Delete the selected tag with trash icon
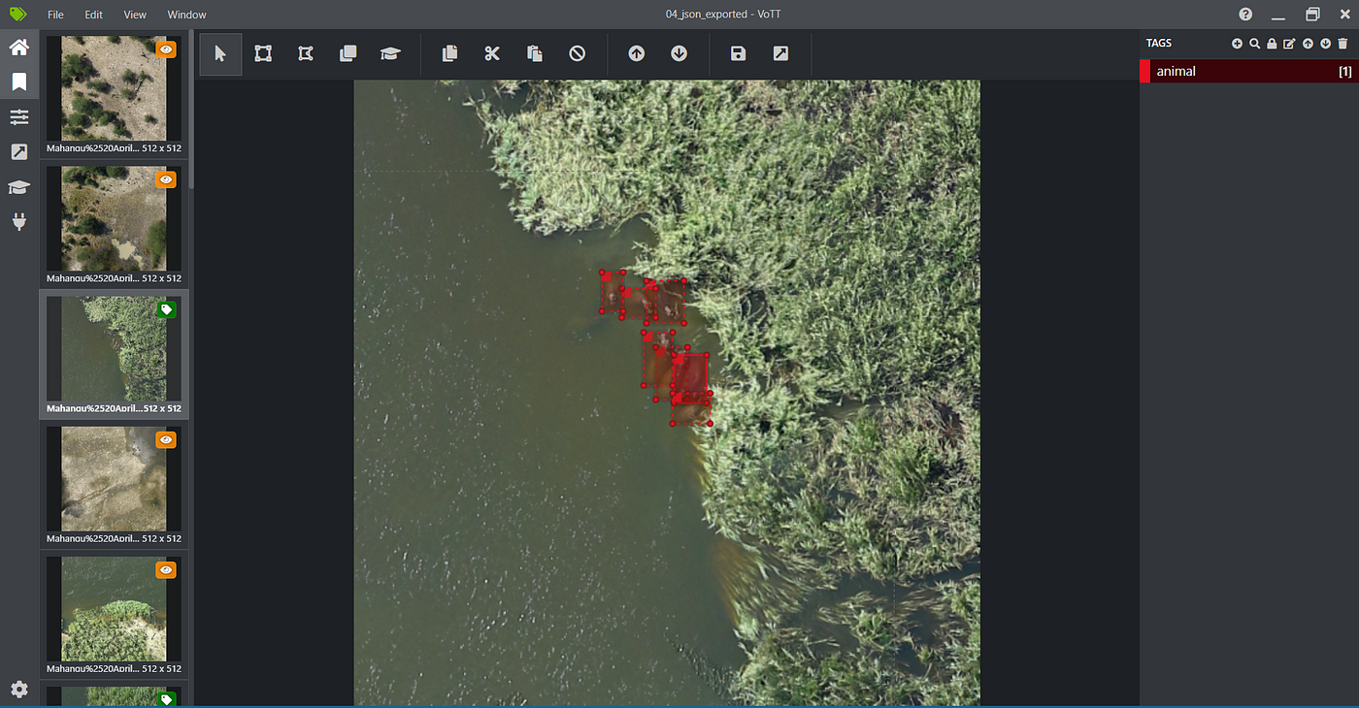Viewport: 1359px width, 708px height. tap(1342, 44)
